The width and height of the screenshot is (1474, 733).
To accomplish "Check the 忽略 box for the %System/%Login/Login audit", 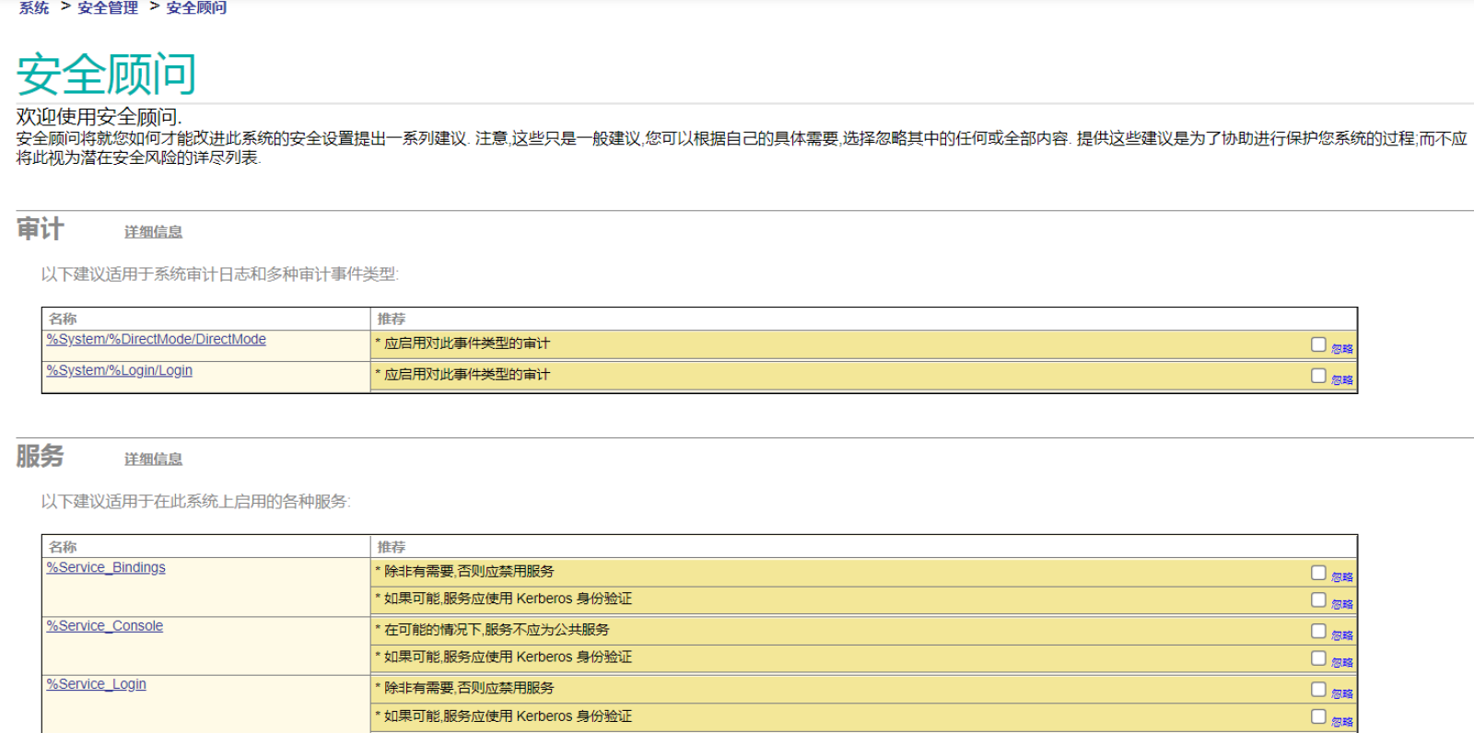I will [x=1318, y=376].
